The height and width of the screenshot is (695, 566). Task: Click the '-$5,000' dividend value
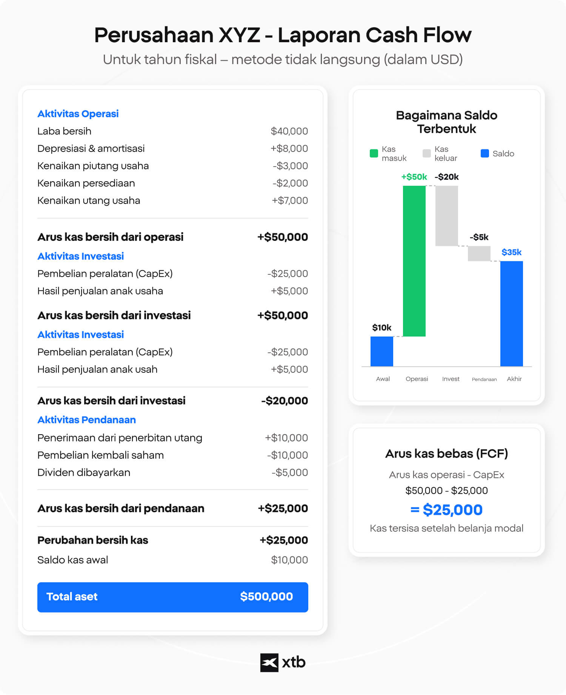pos(290,473)
